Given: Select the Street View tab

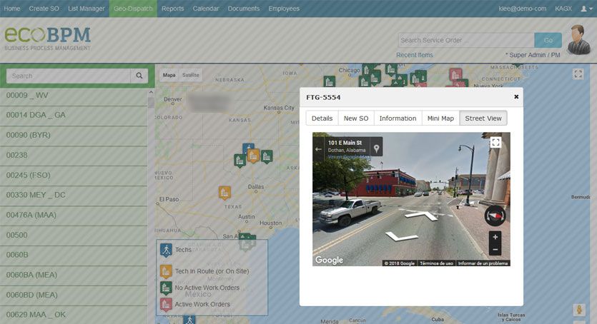Looking at the screenshot, I should tap(483, 118).
